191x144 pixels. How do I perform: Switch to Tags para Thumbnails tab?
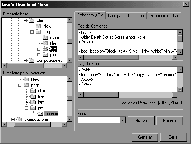coord(126,16)
